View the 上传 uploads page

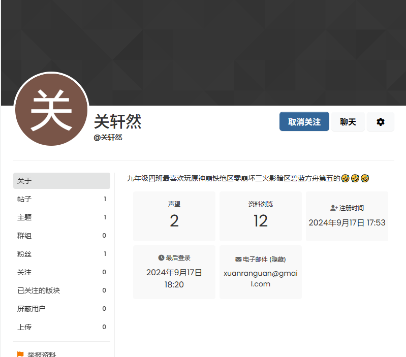click(61, 327)
